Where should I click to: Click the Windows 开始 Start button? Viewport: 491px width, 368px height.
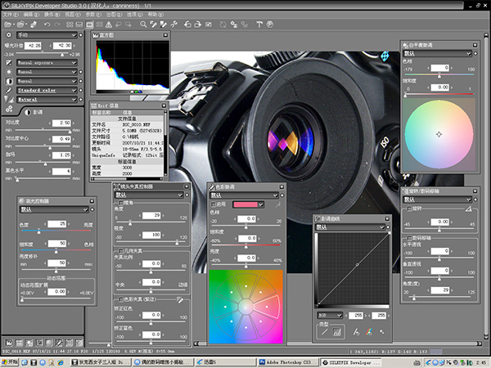point(9,362)
